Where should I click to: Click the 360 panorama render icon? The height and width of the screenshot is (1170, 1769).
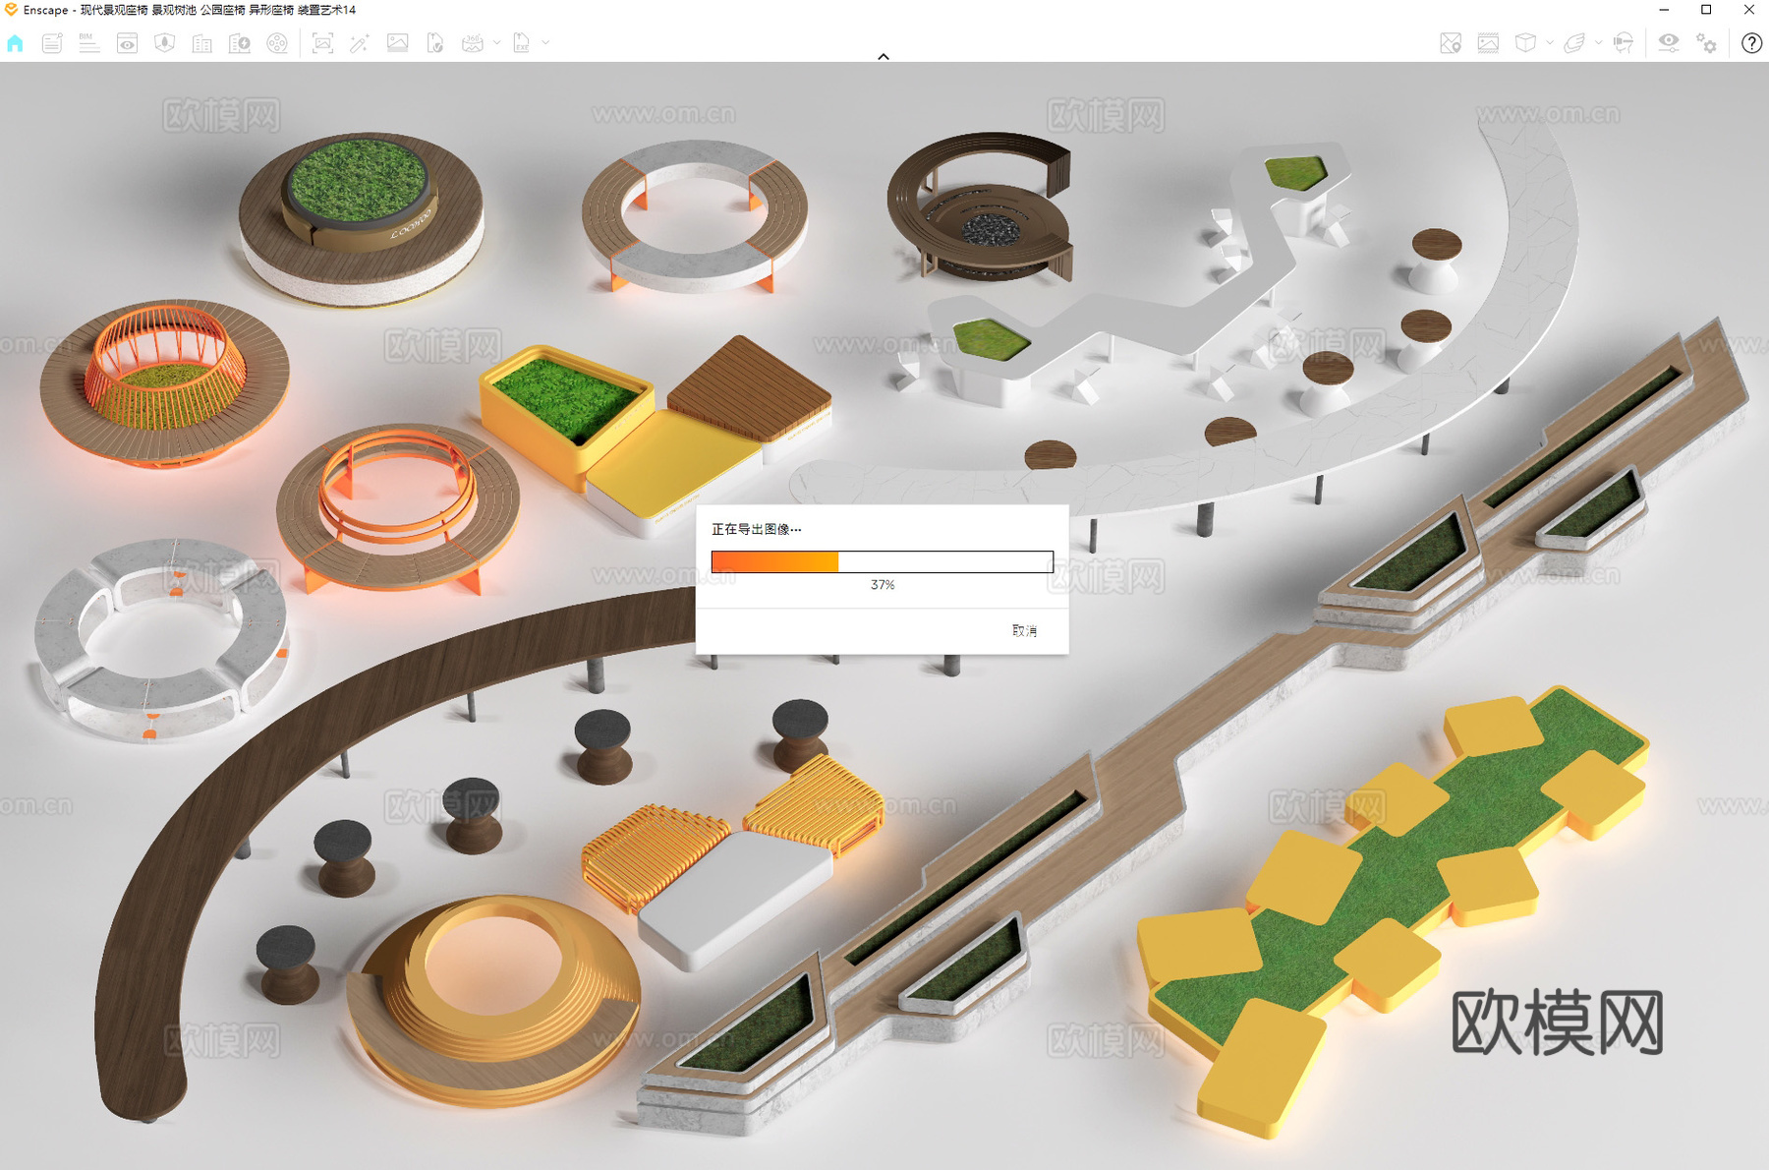click(x=473, y=43)
